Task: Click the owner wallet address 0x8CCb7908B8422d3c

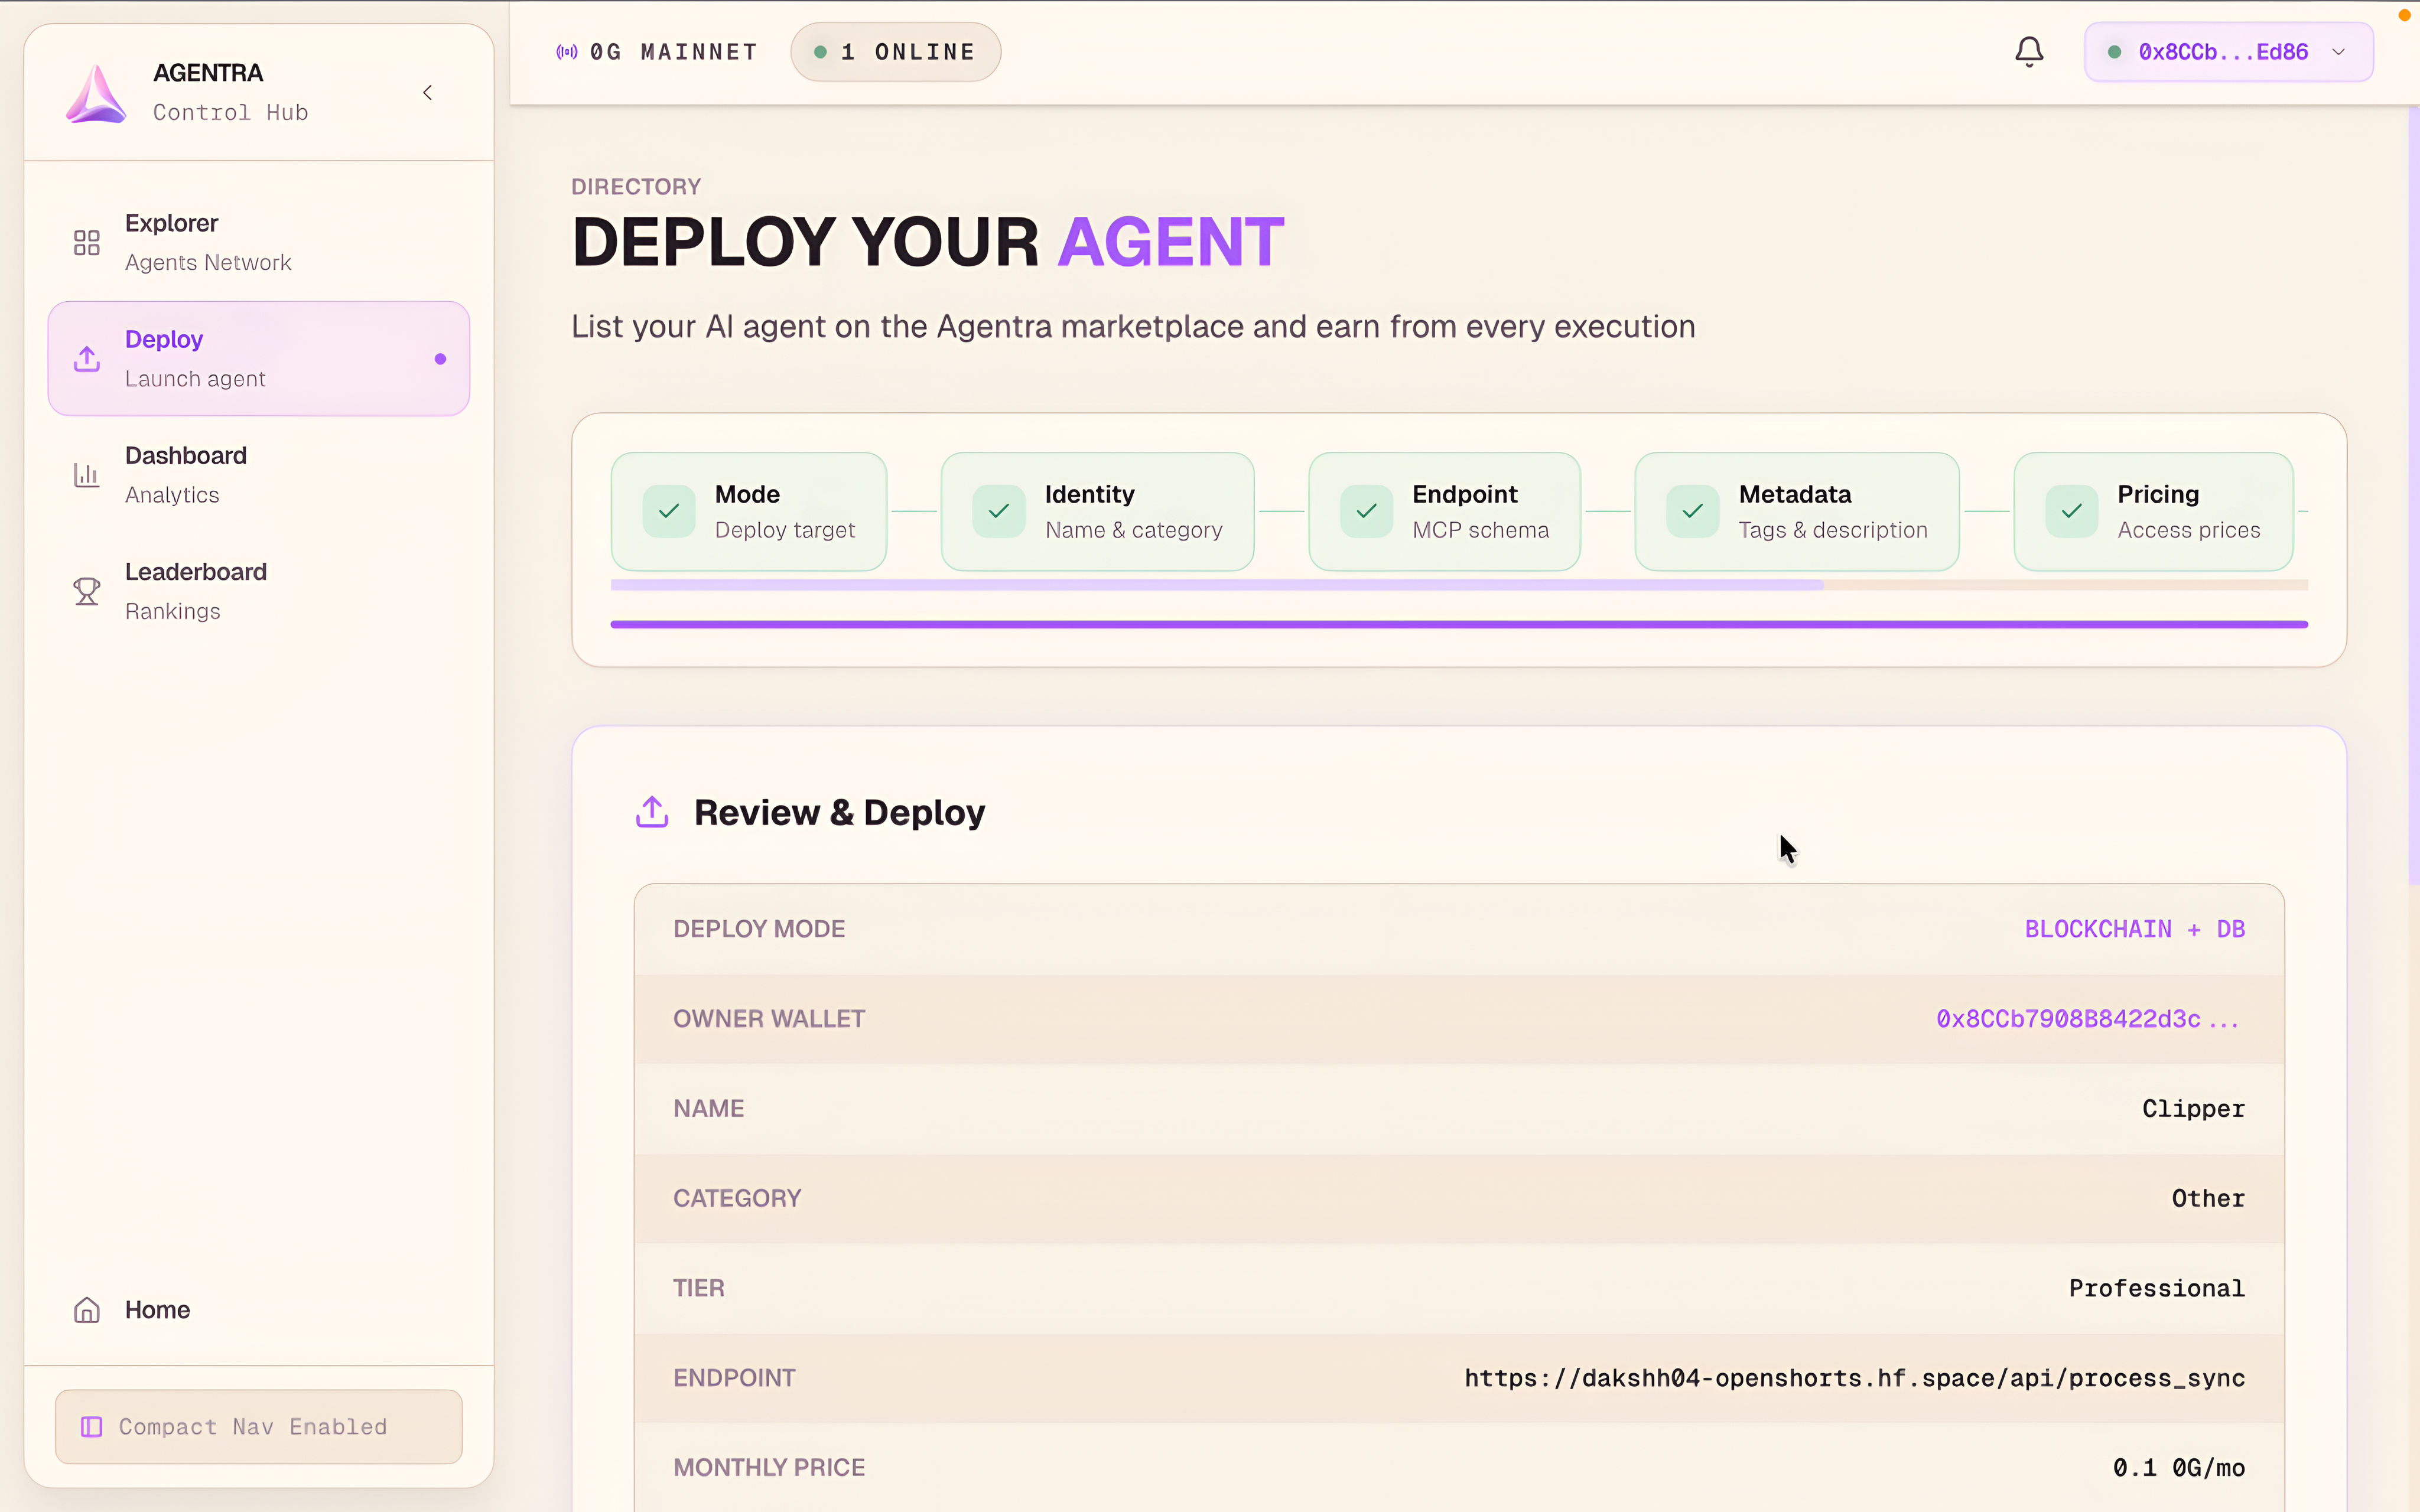Action: coord(2087,1019)
